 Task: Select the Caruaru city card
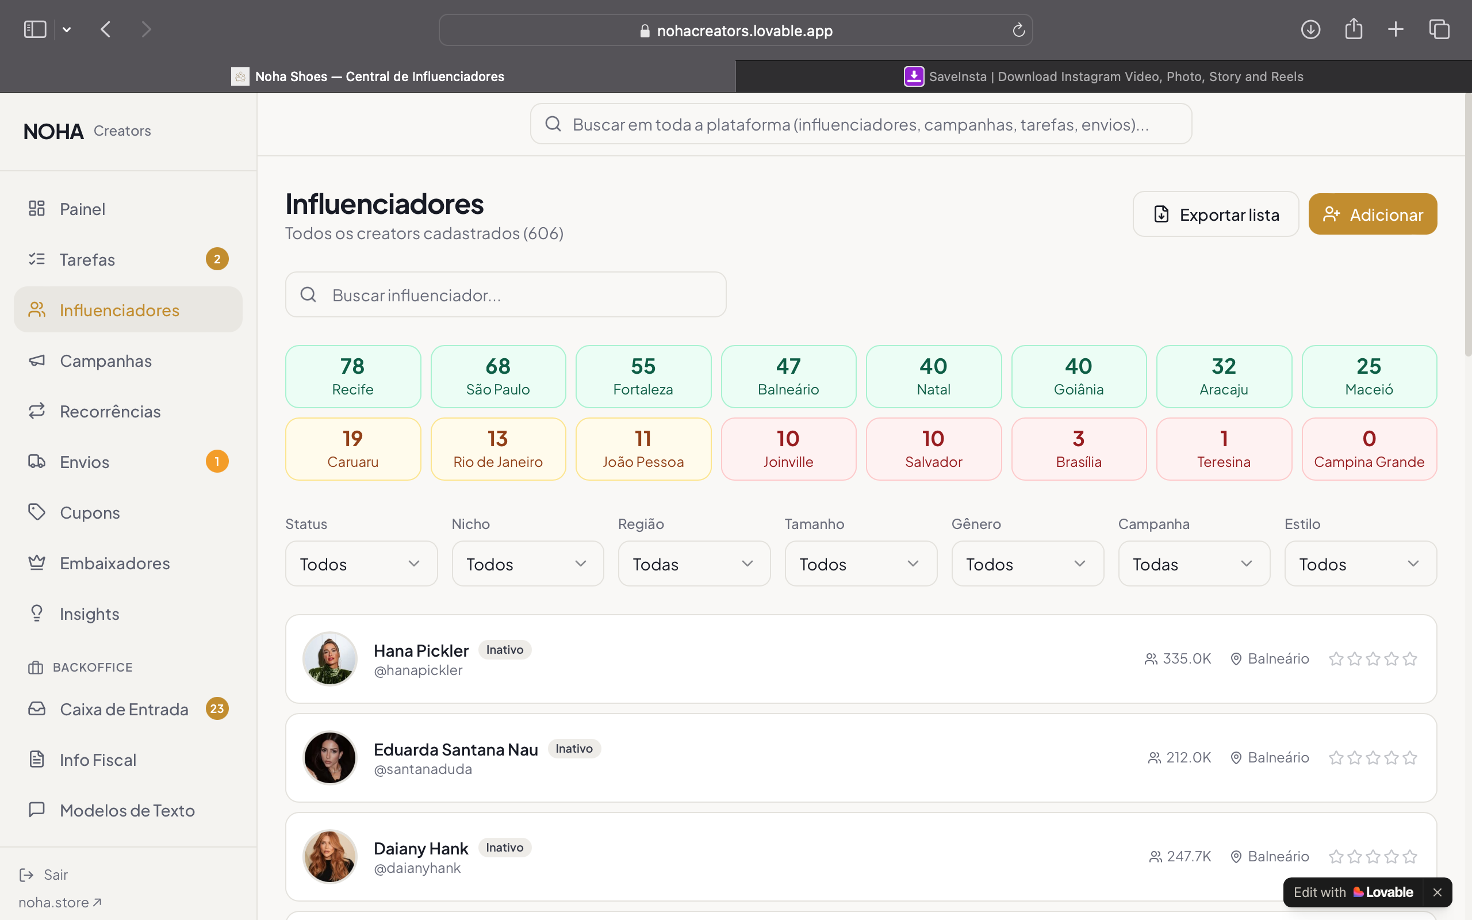[353, 449]
